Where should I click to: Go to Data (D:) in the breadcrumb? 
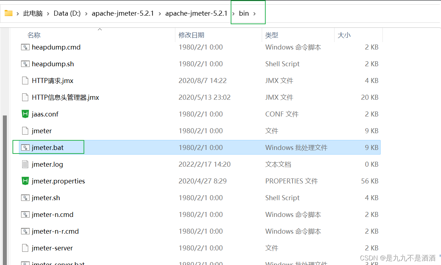(x=67, y=14)
